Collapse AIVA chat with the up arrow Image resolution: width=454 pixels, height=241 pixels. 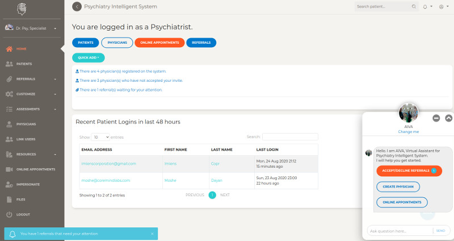pyautogui.click(x=448, y=118)
